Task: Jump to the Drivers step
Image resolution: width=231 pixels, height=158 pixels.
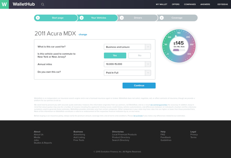Action: 137,18
